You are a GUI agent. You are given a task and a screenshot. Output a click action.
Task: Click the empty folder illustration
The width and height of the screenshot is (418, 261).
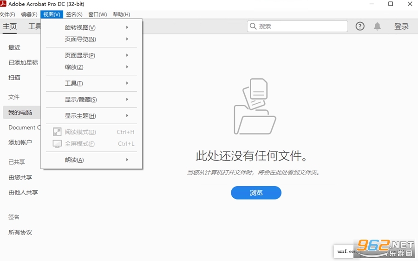coord(255,107)
